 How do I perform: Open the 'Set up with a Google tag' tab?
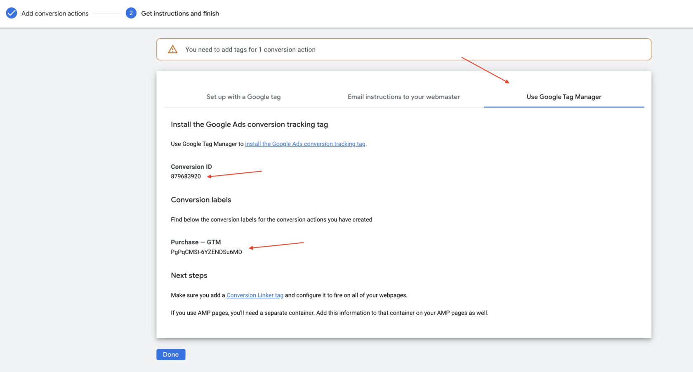(243, 97)
